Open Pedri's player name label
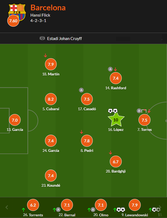Viewport: 167px width, 218px height. (87, 151)
